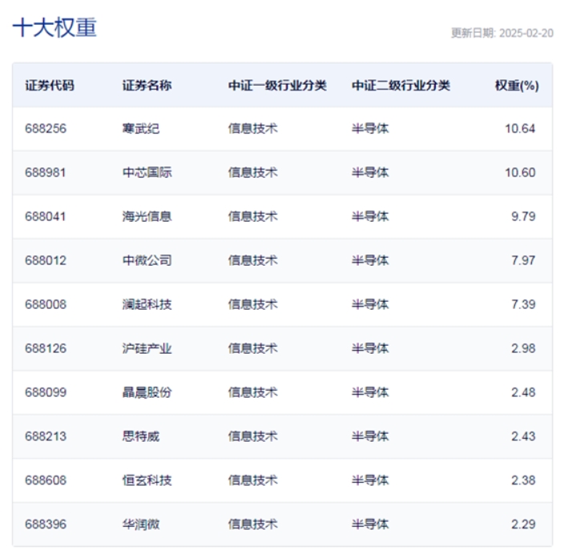The image size is (564, 550).
Task: Click 半导体 in the 华润微 row
Action: pos(370,524)
